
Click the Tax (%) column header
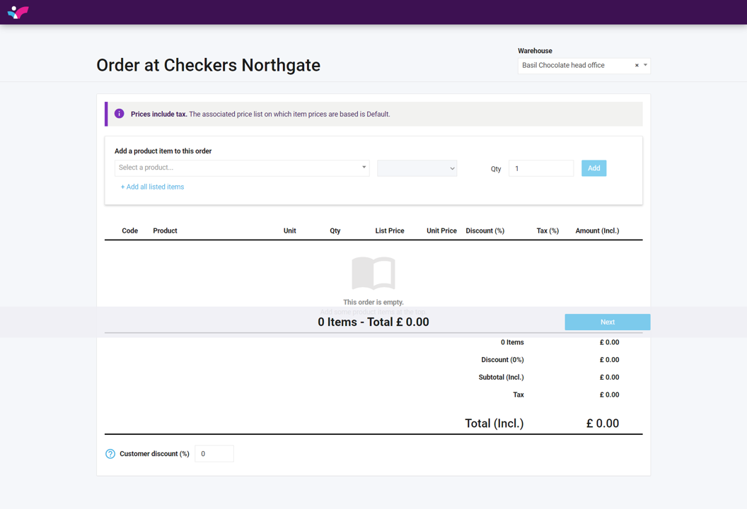[548, 230]
